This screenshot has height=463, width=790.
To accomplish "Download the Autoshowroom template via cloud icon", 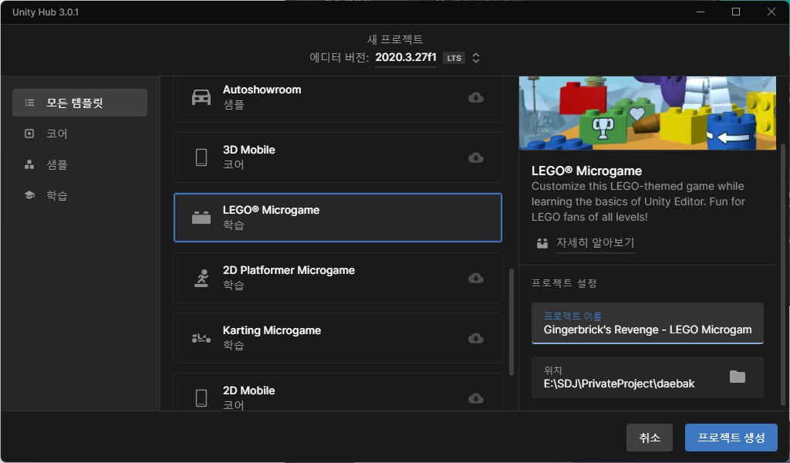I will (475, 97).
